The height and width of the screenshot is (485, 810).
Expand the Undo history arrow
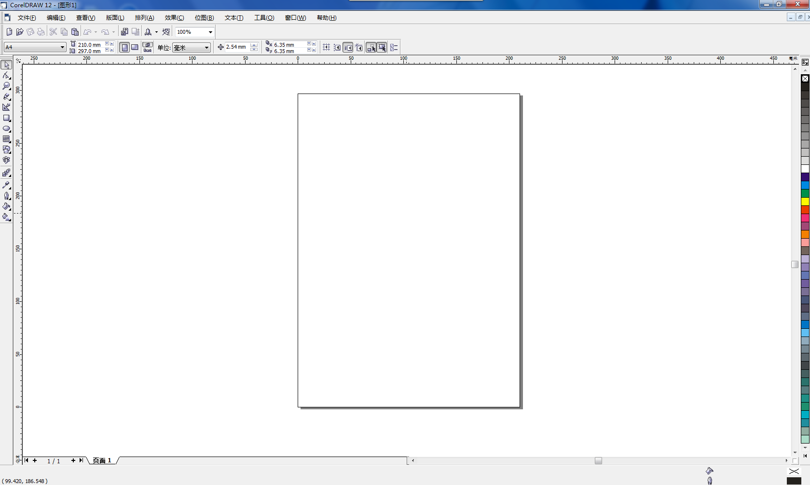(x=96, y=32)
